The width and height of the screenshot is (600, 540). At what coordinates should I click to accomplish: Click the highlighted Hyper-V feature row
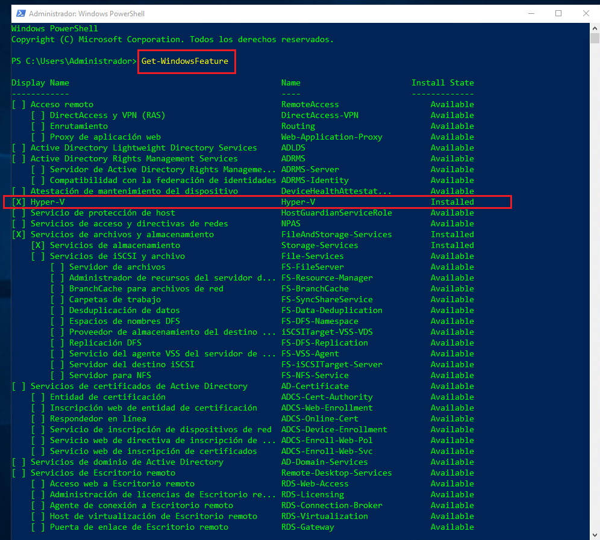coord(259,202)
